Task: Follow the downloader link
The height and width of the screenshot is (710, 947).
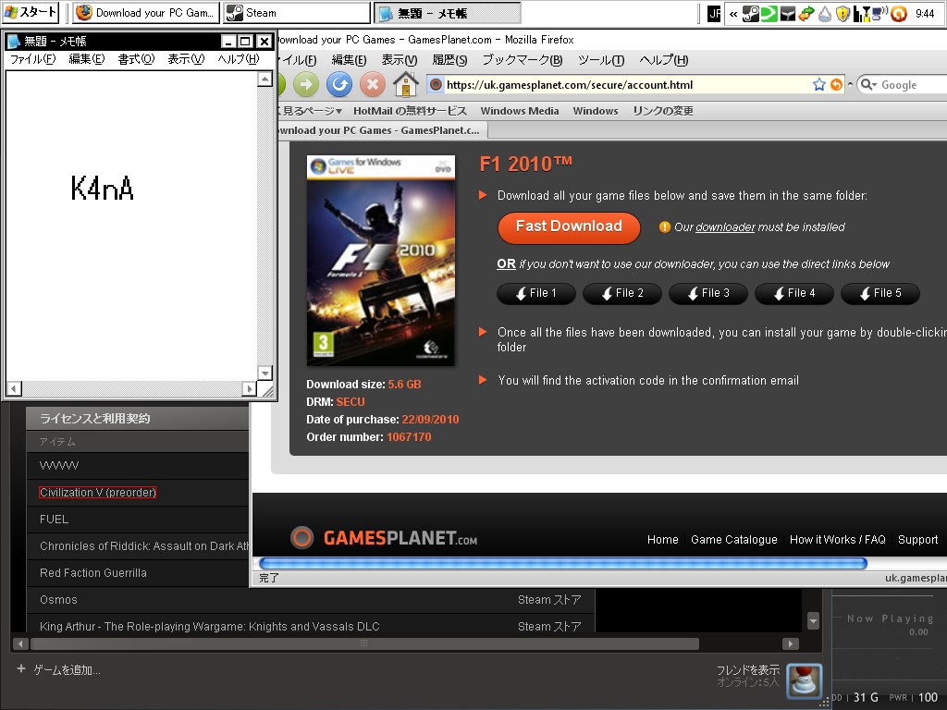Action: [725, 227]
